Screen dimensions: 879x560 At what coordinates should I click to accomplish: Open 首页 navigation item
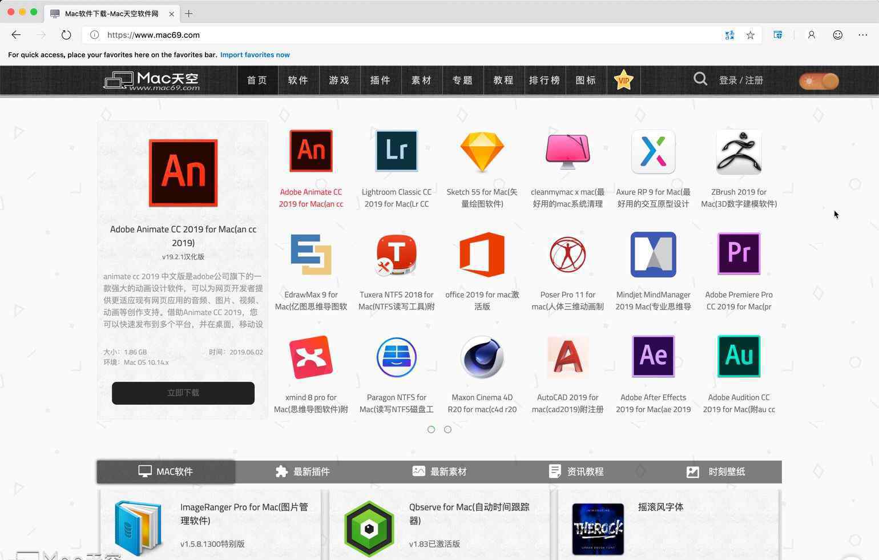click(257, 80)
